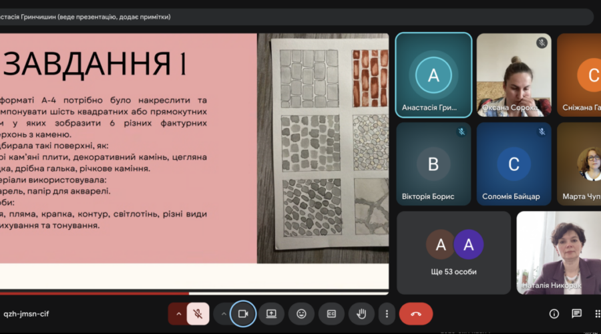Image resolution: width=601 pixels, height=334 pixels.
Task: Toggle the camera button
Action: click(x=243, y=314)
